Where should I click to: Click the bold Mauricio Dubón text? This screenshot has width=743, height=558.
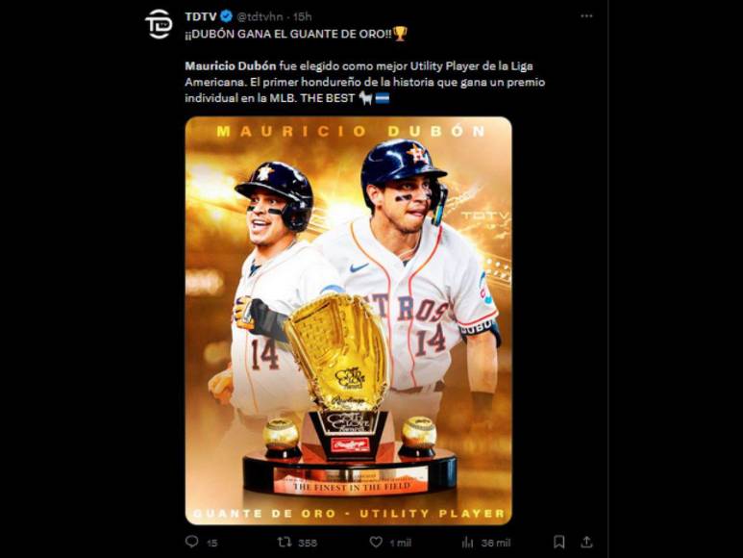[x=231, y=65]
